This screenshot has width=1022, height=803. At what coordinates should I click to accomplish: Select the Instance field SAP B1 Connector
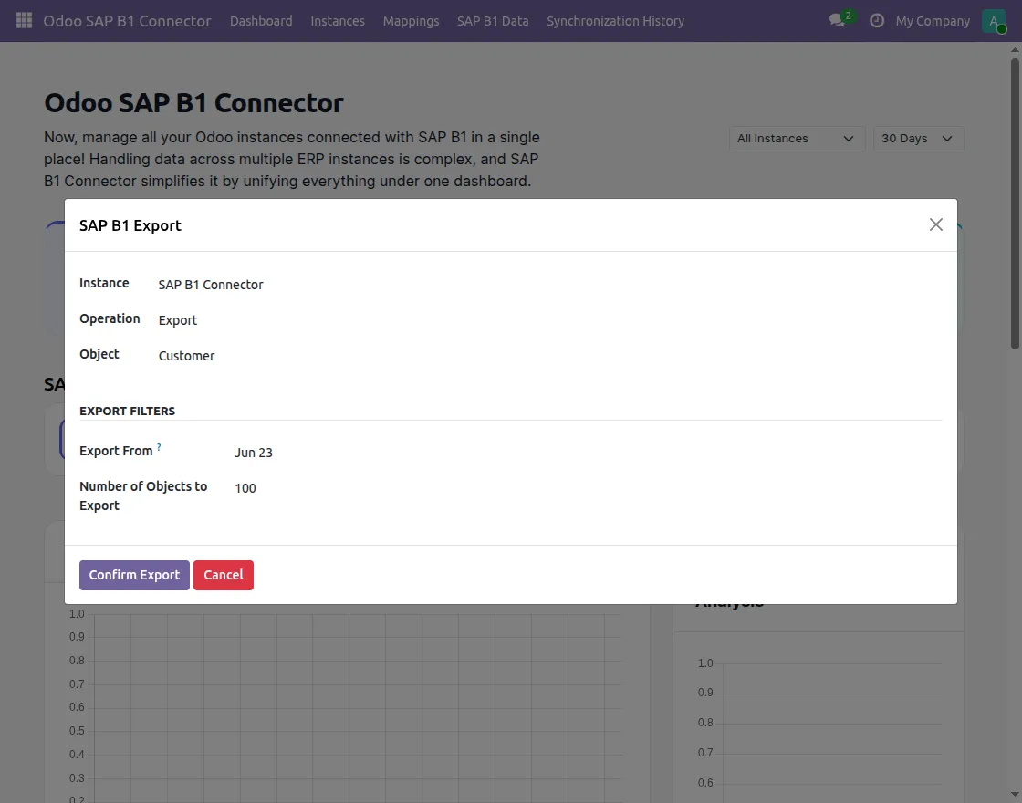point(211,285)
